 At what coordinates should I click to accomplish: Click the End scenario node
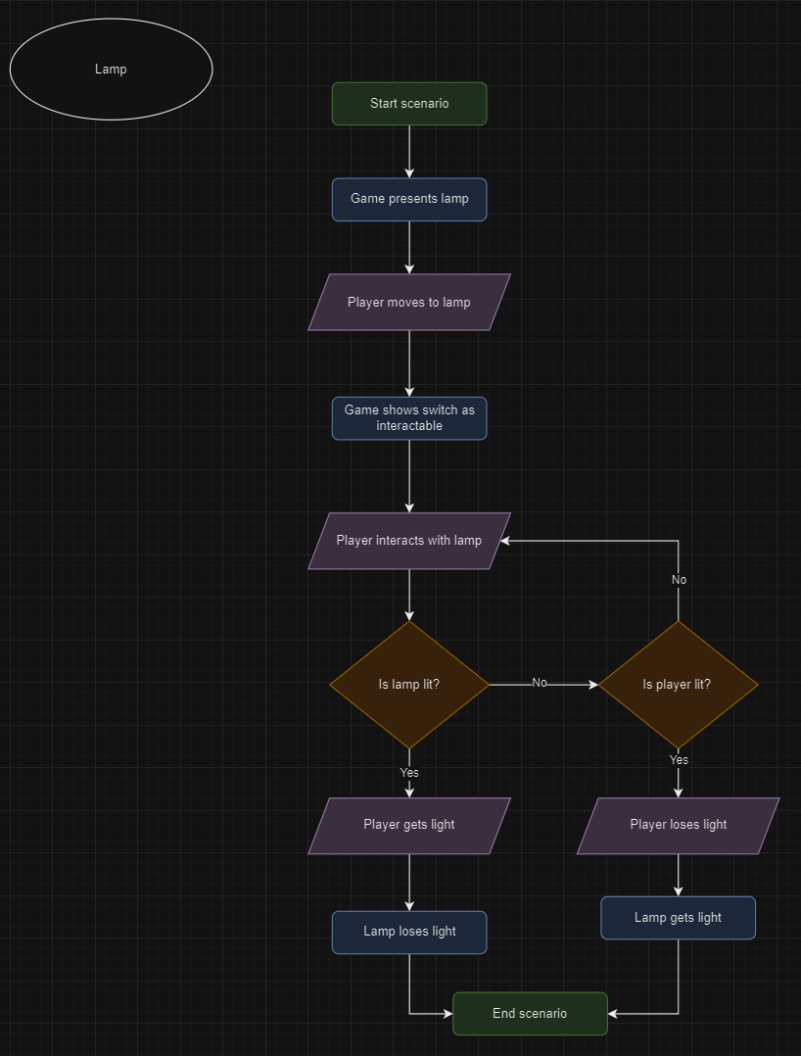point(529,1014)
